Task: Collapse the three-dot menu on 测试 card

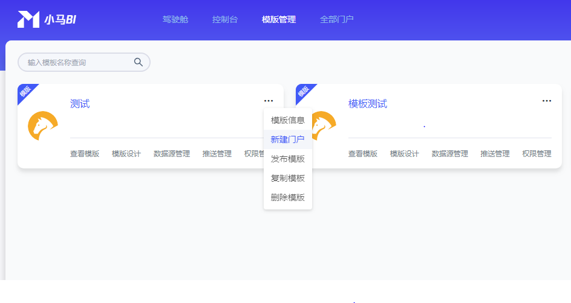Action: click(x=269, y=101)
